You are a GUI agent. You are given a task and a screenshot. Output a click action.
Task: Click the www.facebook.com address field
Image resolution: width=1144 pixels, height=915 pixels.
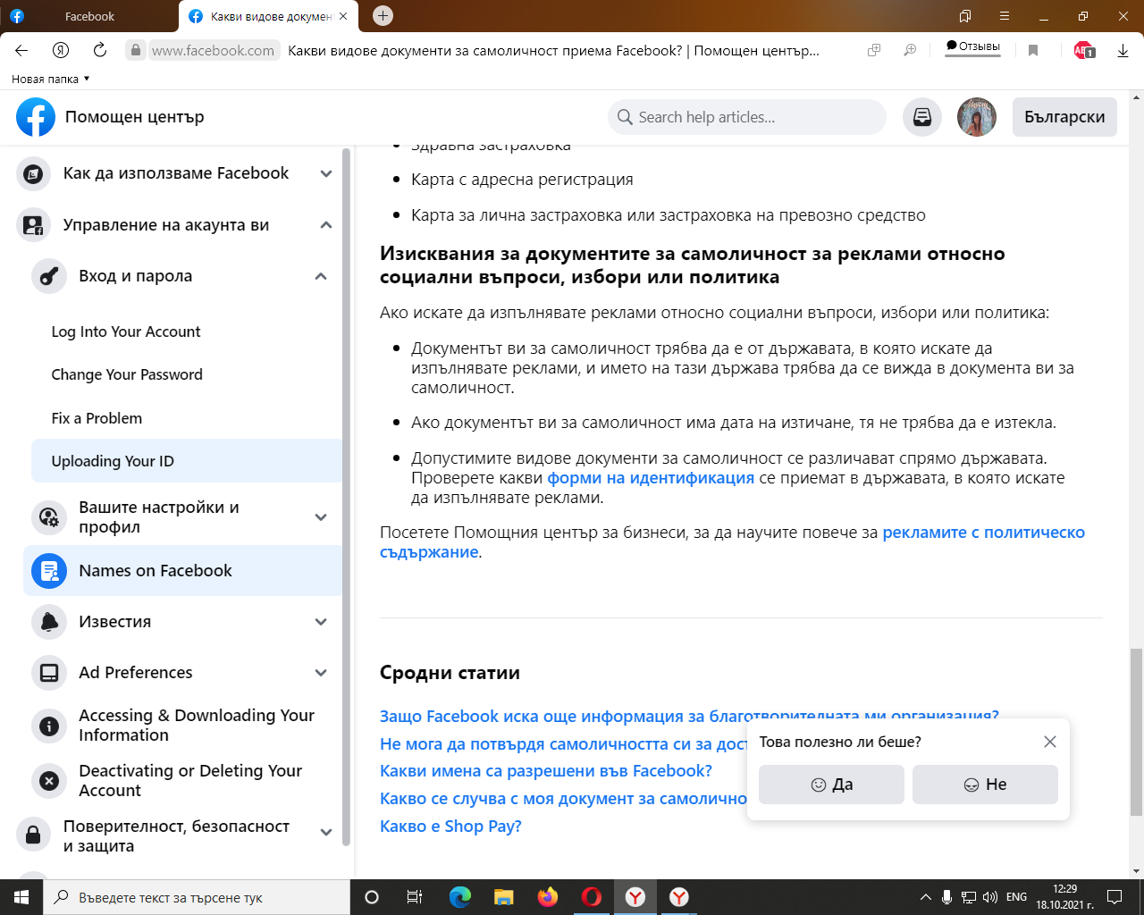[x=213, y=51]
